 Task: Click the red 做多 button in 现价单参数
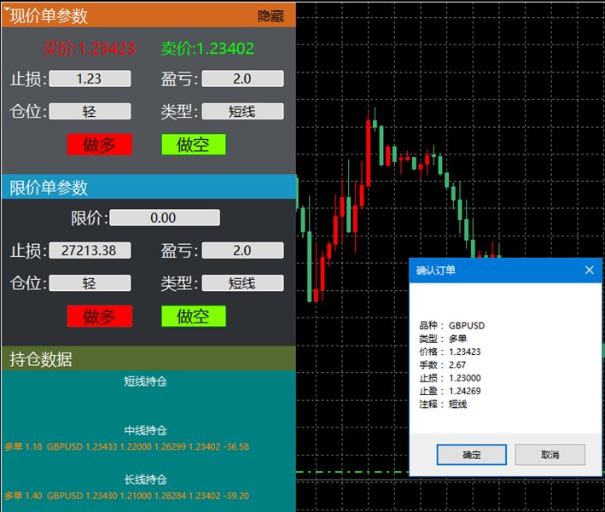tap(100, 145)
